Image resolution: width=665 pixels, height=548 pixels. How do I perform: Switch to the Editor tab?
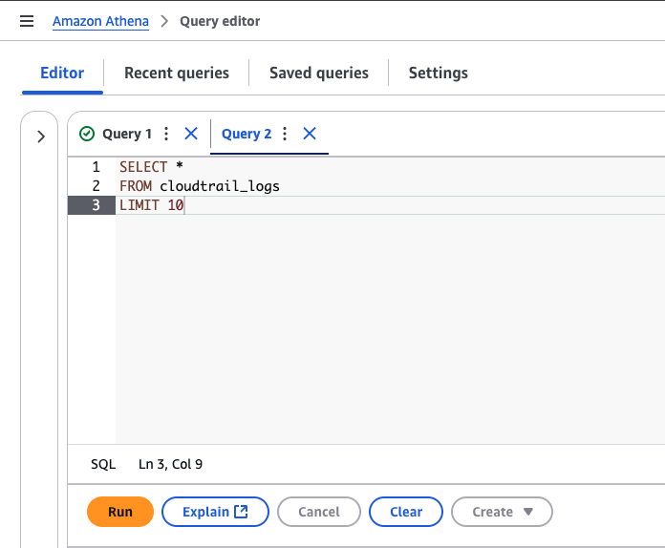coord(62,73)
